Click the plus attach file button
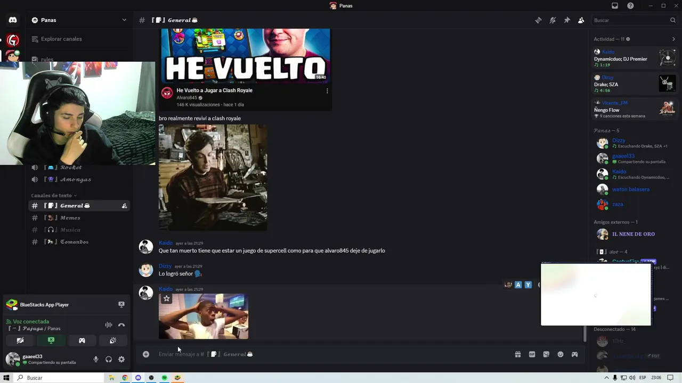The height and width of the screenshot is (383, 682). [x=146, y=354]
